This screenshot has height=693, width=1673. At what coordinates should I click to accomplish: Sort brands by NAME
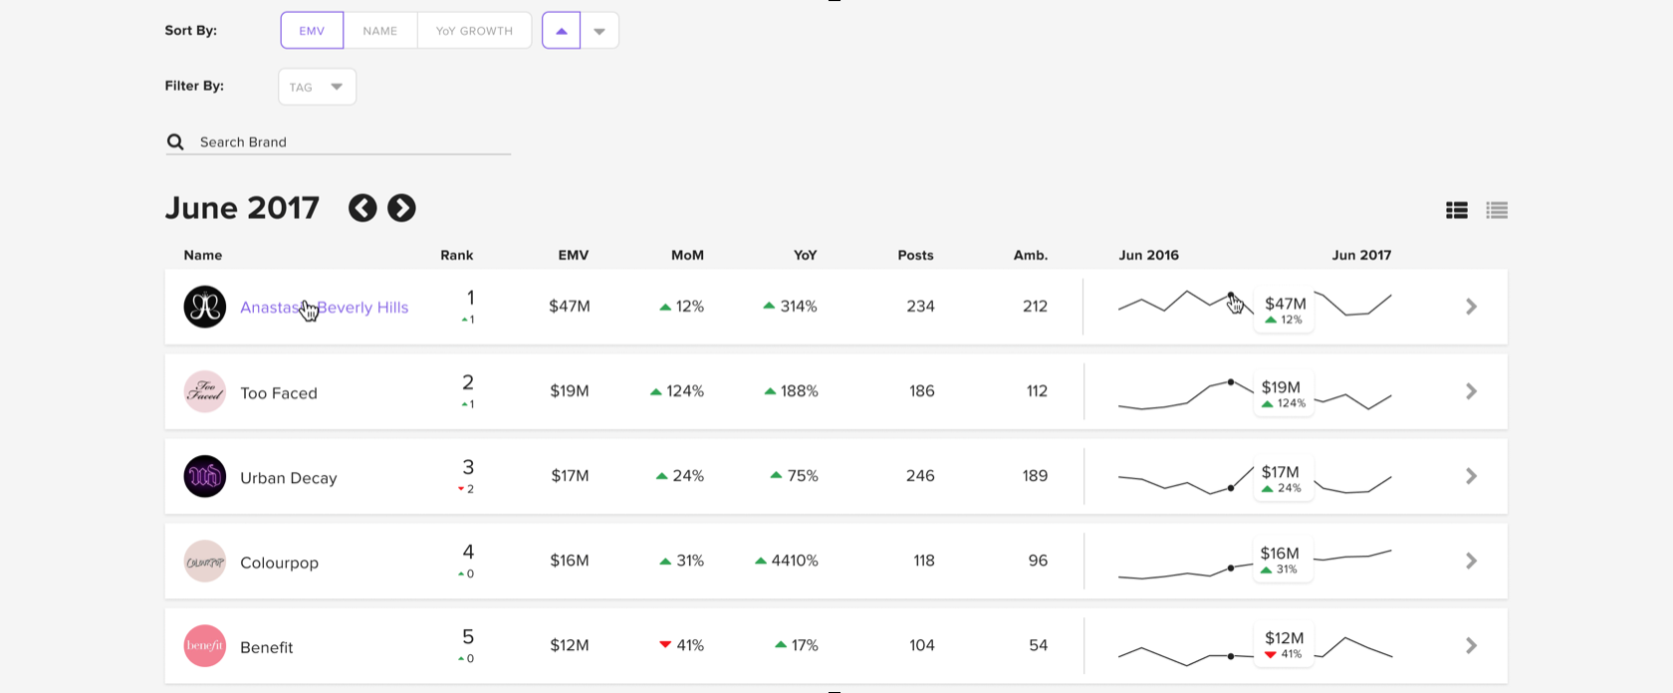point(380,31)
